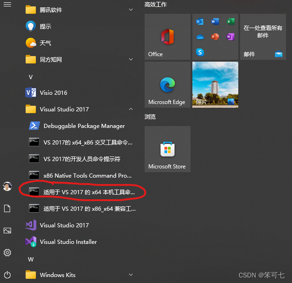Open the 照片 photos tile
This screenshot has width=292, height=283.
[215, 85]
